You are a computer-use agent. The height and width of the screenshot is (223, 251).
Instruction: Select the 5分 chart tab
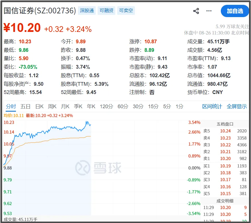pos(167,107)
